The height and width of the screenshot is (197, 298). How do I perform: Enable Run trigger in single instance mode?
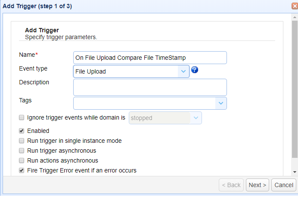[22, 141]
